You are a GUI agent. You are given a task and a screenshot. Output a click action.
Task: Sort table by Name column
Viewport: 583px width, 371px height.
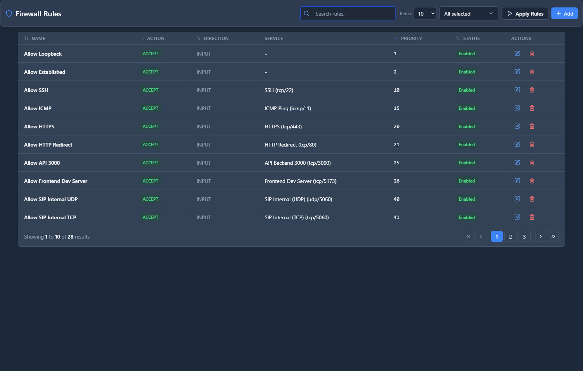38,38
